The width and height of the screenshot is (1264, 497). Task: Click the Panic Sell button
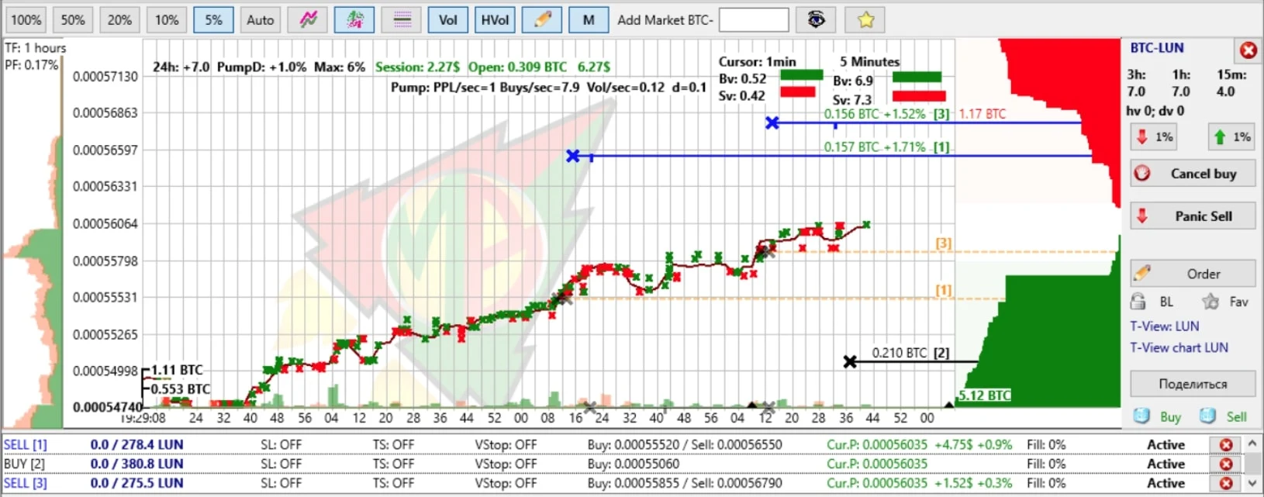(1193, 216)
